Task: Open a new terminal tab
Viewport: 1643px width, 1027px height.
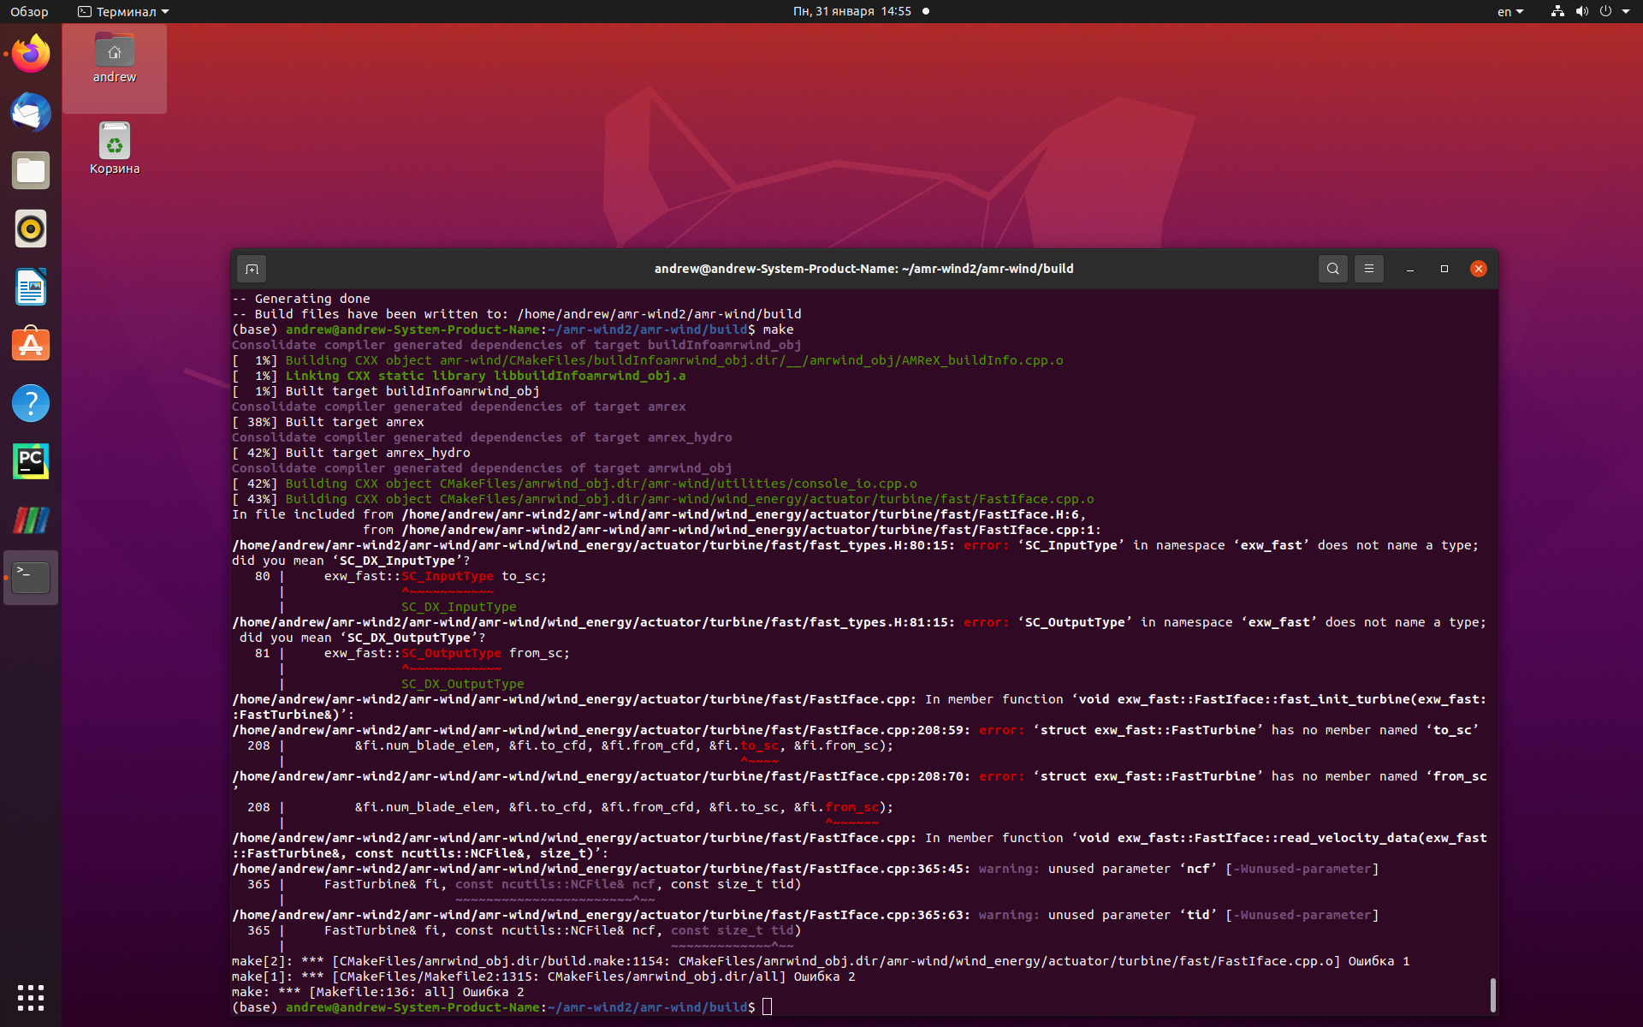Action: coord(252,268)
